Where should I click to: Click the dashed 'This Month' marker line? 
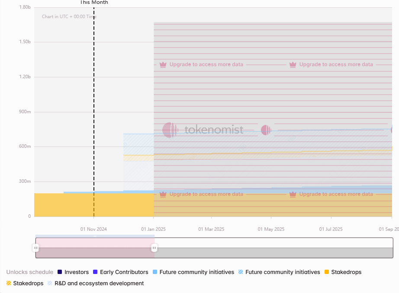pyautogui.click(x=94, y=108)
